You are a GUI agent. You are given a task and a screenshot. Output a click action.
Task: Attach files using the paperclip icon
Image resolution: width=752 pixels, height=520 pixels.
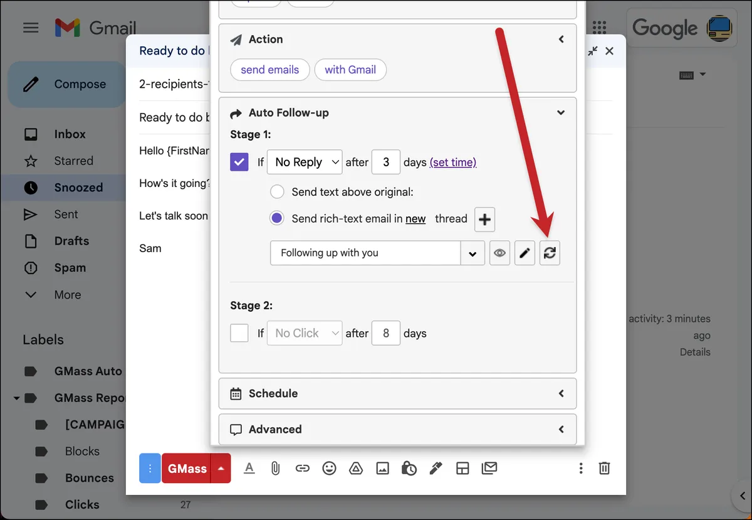[275, 468]
